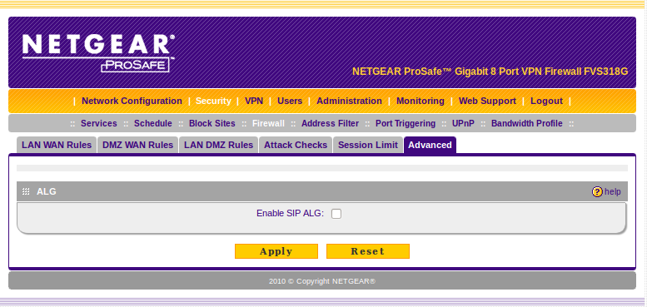Open Web Support menu
Viewport: 647px width, 307px height.
point(487,101)
